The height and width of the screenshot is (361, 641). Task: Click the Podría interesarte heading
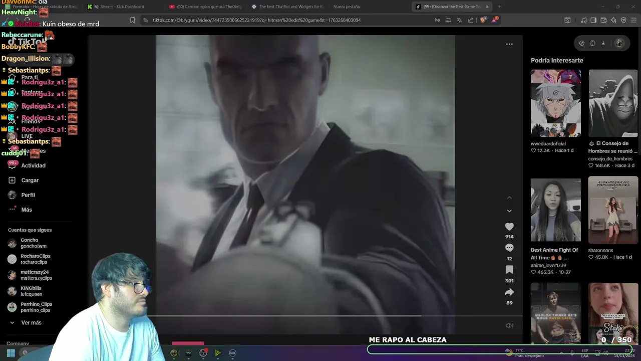(x=557, y=60)
